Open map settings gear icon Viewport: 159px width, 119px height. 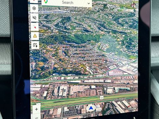point(34,8)
